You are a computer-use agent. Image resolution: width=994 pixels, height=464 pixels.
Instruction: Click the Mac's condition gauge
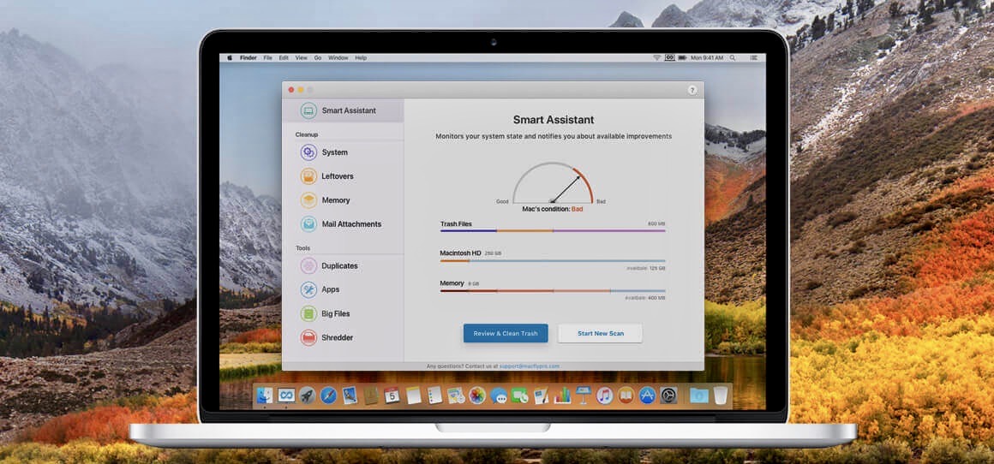[553, 183]
